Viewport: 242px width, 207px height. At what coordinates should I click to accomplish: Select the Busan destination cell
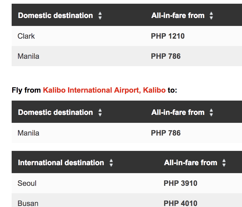coord(28,203)
